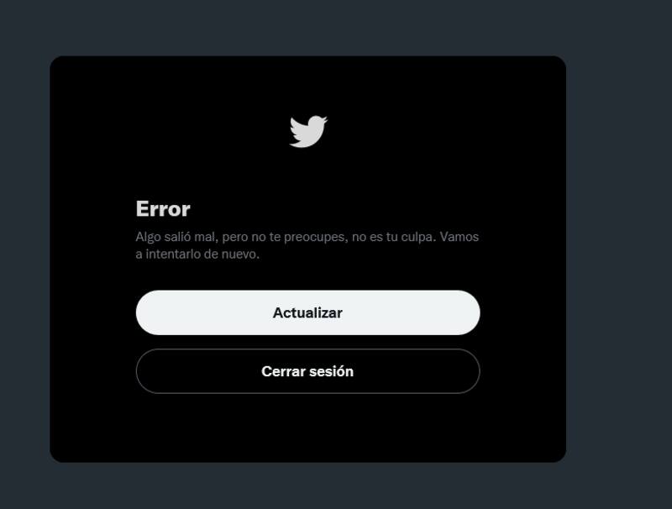The width and height of the screenshot is (672, 509).
Task: Click the Twitter bird logo
Action: pos(308,131)
